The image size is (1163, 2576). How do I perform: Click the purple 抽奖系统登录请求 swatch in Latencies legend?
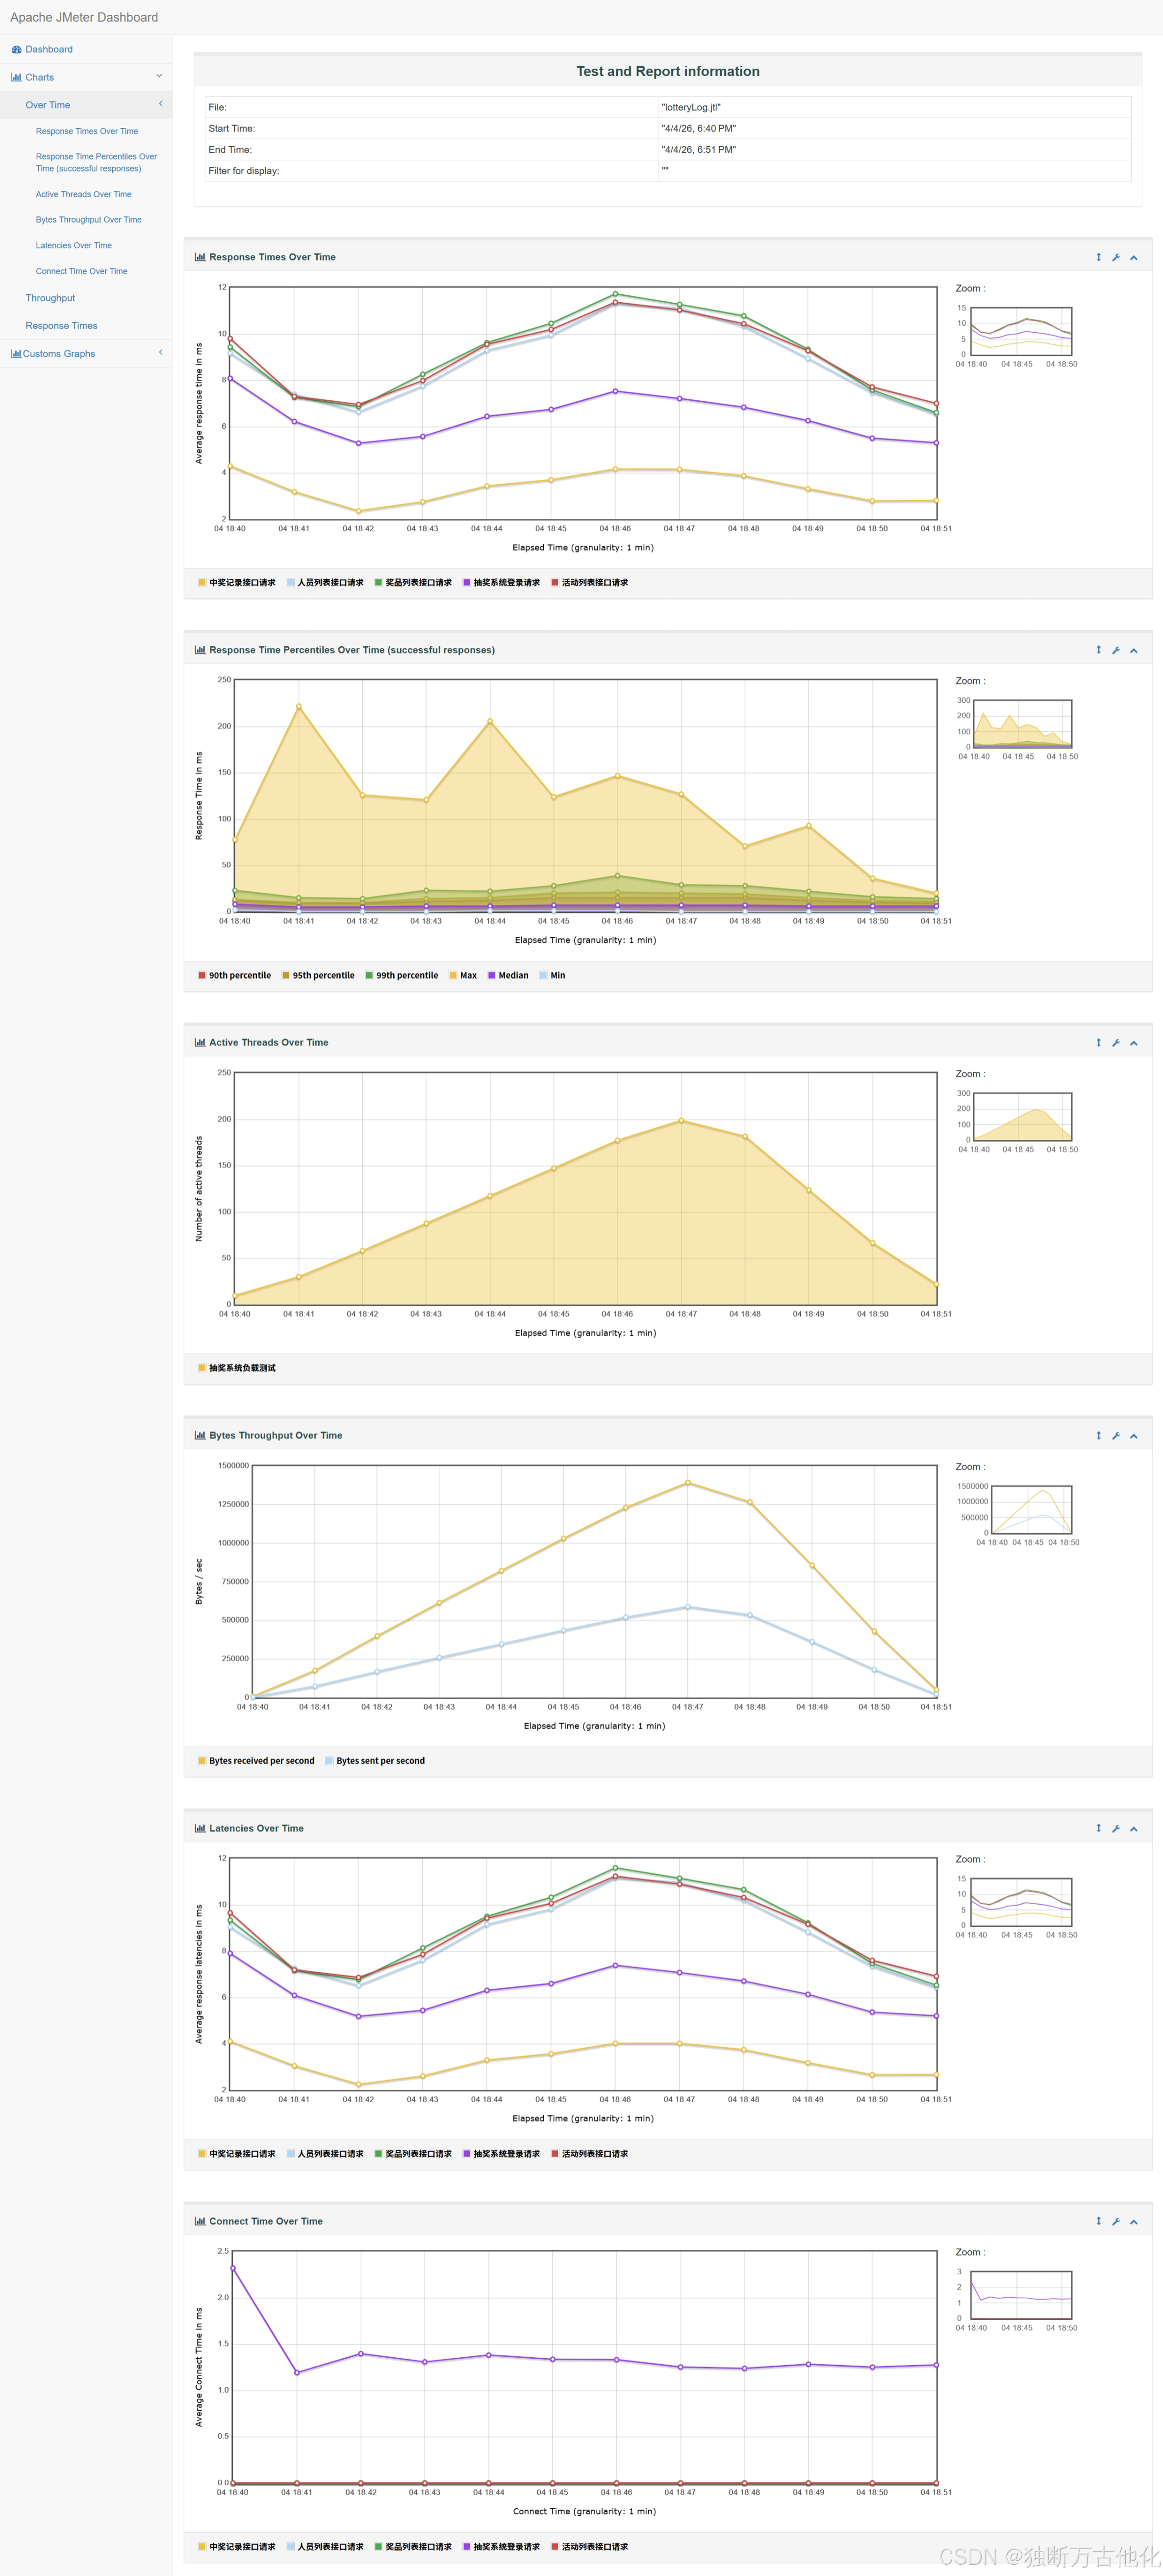click(x=467, y=2153)
